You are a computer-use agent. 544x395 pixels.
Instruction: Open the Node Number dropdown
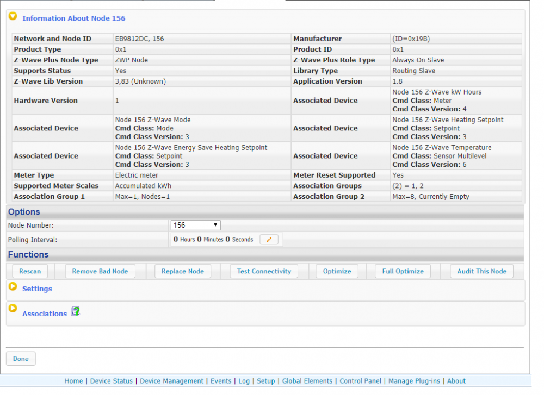tap(195, 225)
